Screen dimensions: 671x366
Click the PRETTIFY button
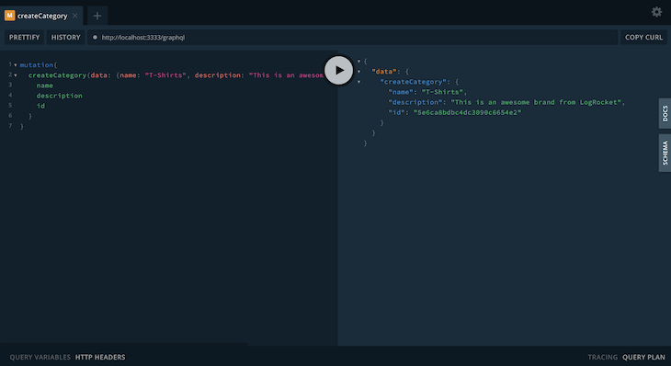(25, 37)
